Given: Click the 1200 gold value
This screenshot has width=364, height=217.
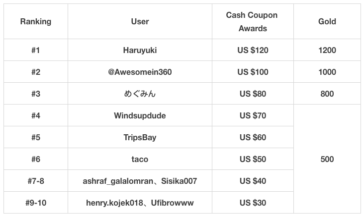Looking at the screenshot, I should (327, 50).
